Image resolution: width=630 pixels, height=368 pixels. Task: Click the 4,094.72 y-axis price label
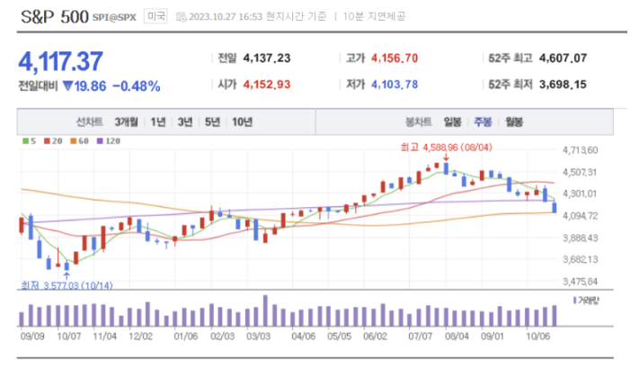pyautogui.click(x=581, y=216)
